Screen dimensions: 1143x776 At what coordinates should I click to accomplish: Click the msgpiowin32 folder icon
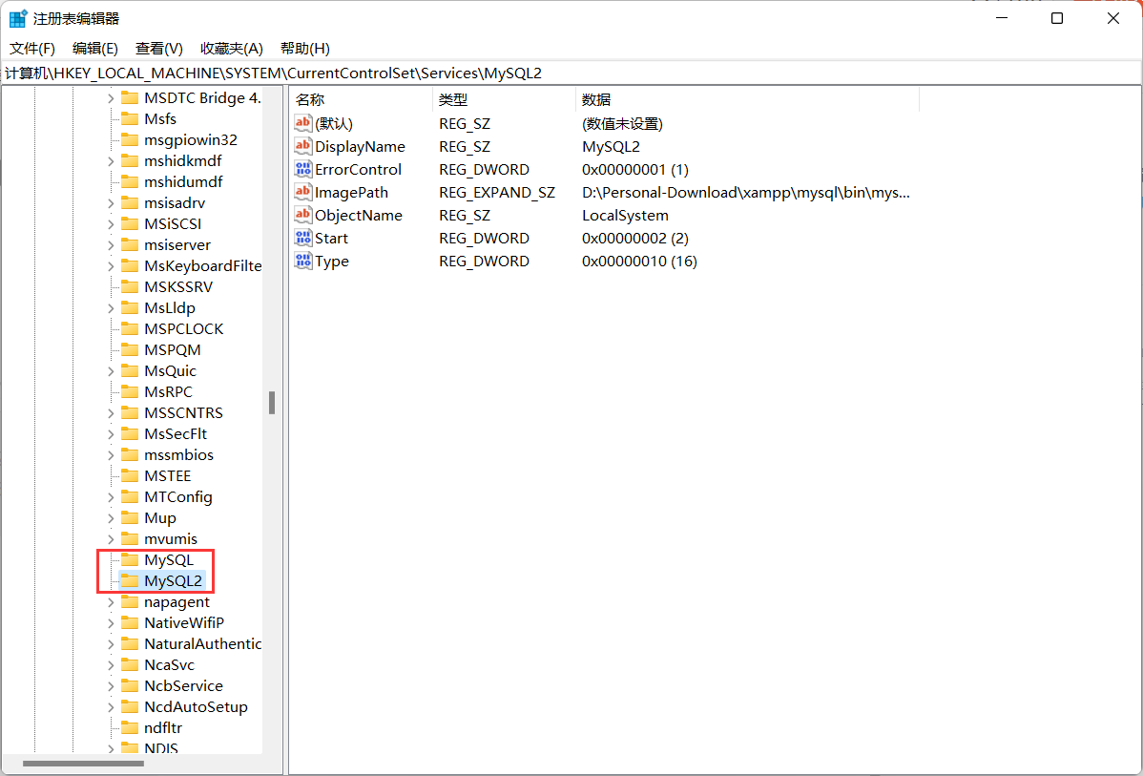point(130,140)
